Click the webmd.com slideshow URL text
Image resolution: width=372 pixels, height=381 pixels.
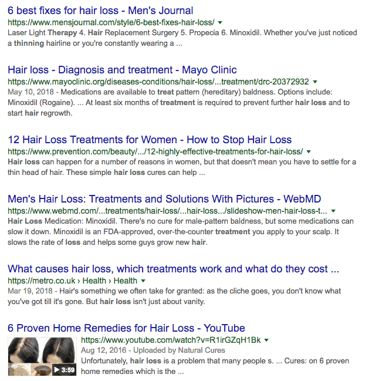point(167,211)
